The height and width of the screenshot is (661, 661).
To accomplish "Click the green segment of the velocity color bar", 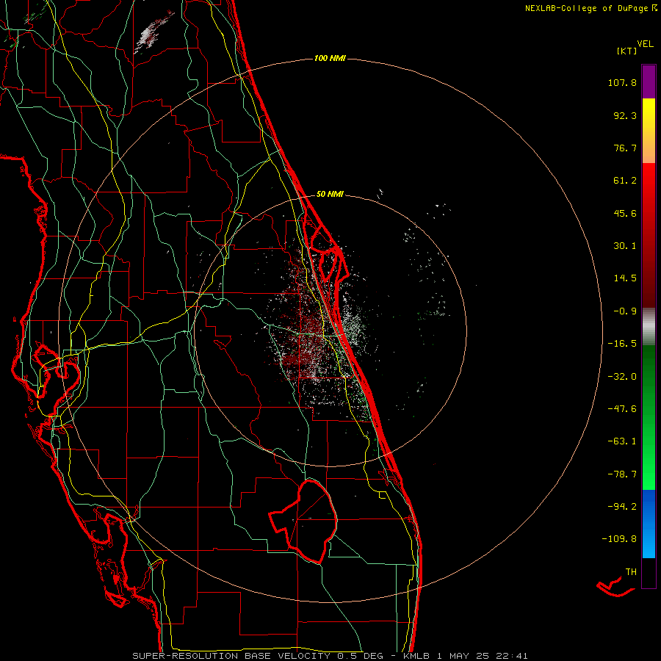I will [x=649, y=417].
